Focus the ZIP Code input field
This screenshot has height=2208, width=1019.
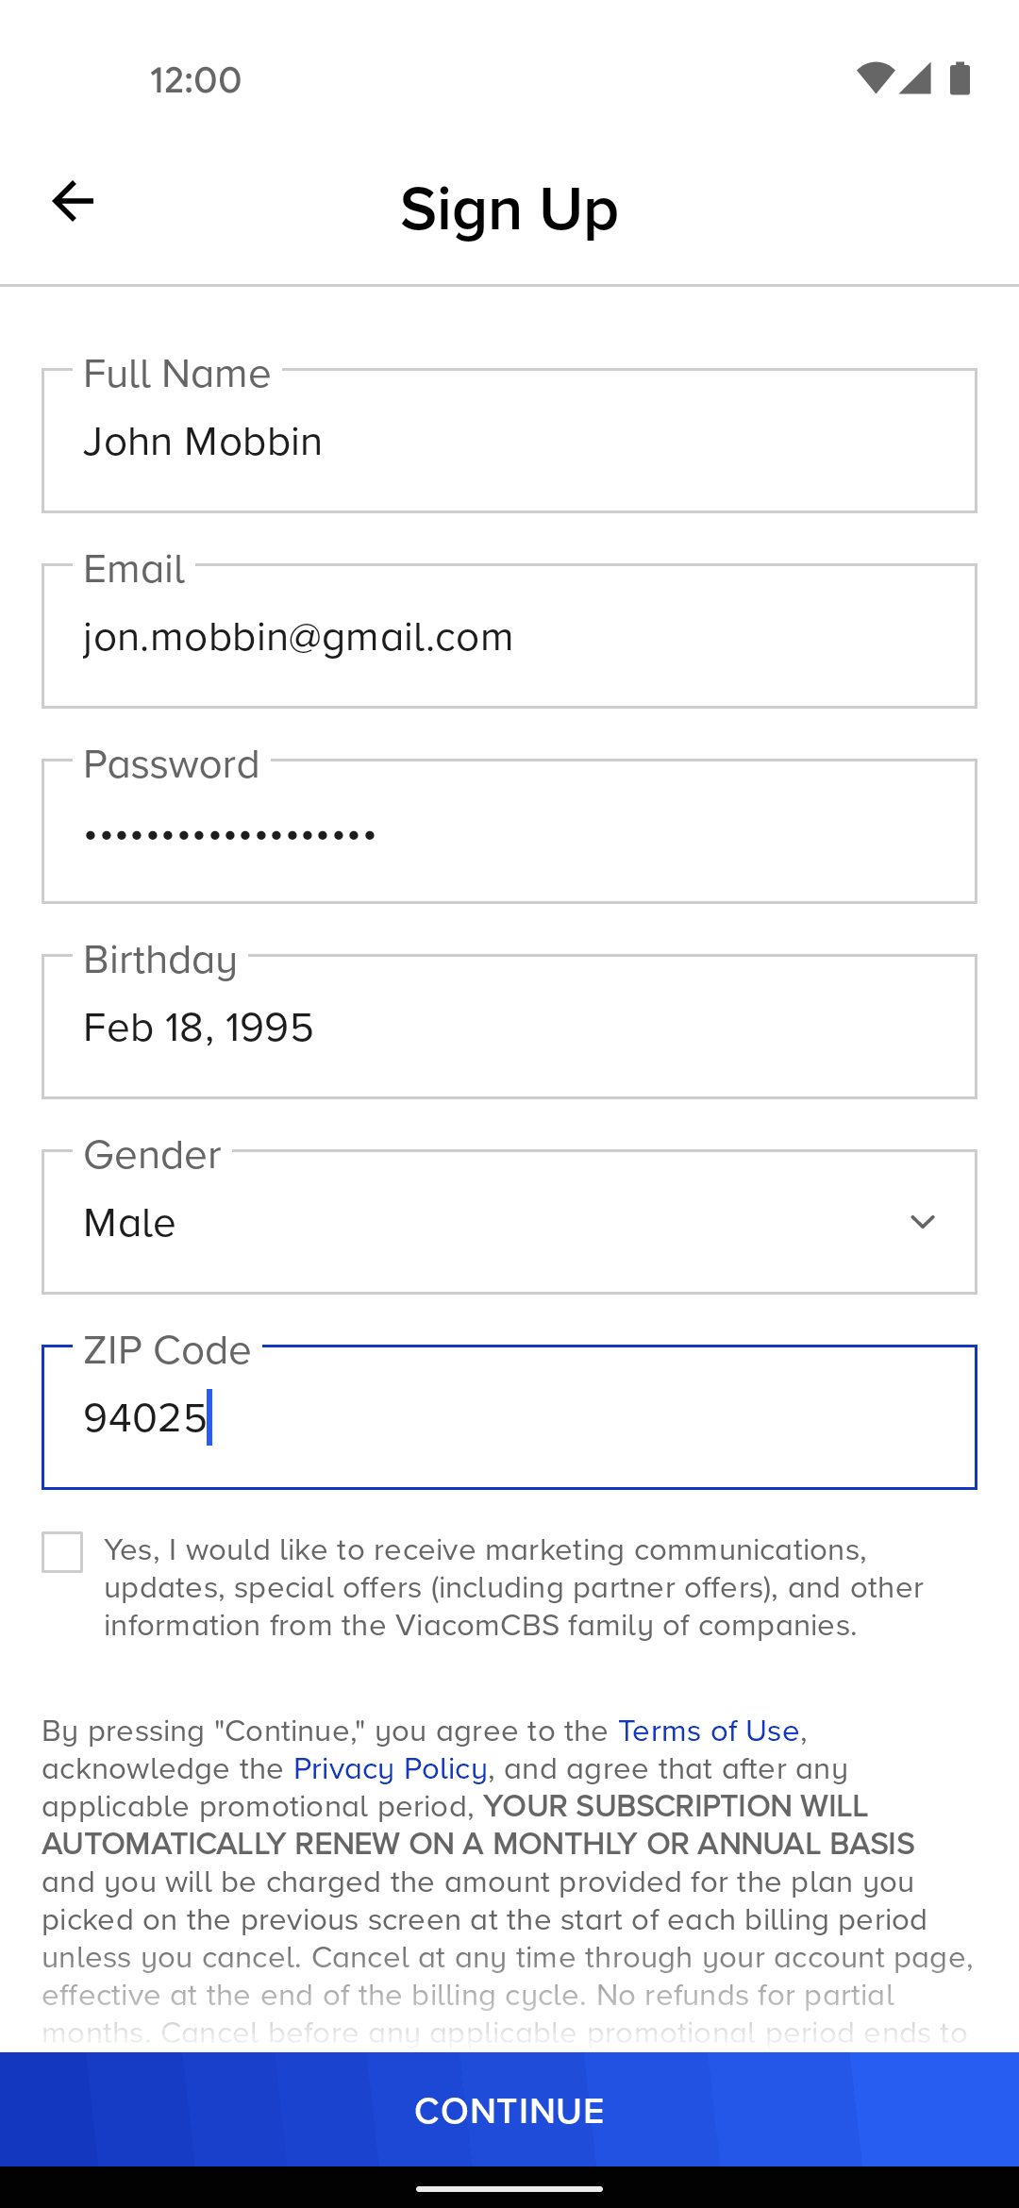click(509, 1418)
